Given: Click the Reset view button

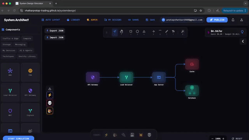Looking at the screenshot, I should (x=237, y=138).
